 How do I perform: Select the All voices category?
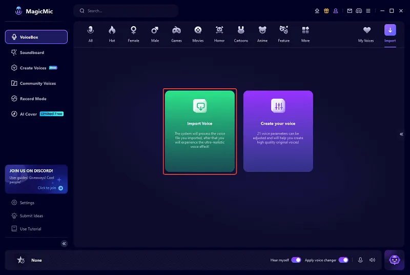point(91,34)
